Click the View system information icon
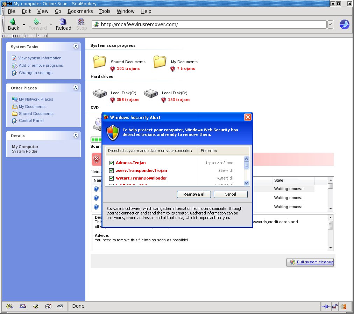The width and height of the screenshot is (354, 314). pos(14,58)
